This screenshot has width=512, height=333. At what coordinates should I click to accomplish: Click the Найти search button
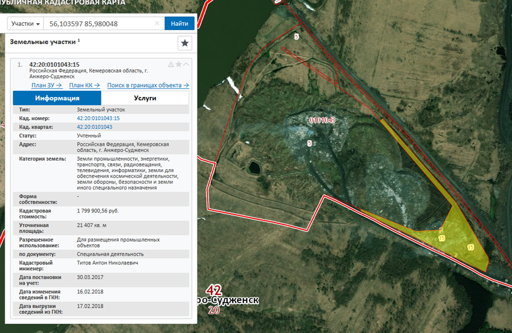coord(179,24)
